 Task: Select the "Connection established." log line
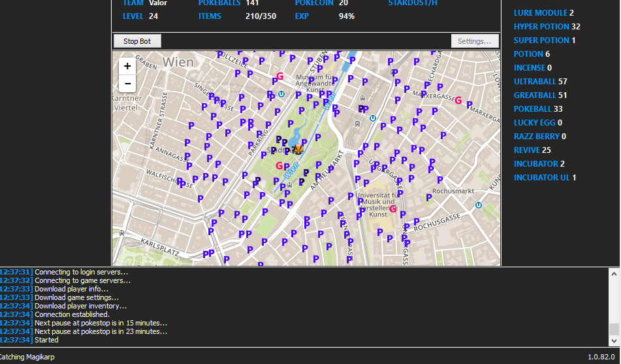[x=72, y=314]
